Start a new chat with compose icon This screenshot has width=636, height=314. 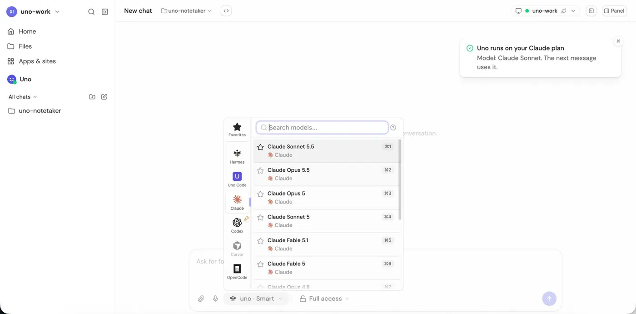click(x=104, y=97)
